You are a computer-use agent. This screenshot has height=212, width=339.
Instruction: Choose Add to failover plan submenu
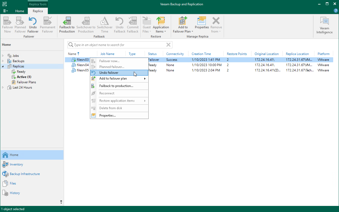coord(119,79)
